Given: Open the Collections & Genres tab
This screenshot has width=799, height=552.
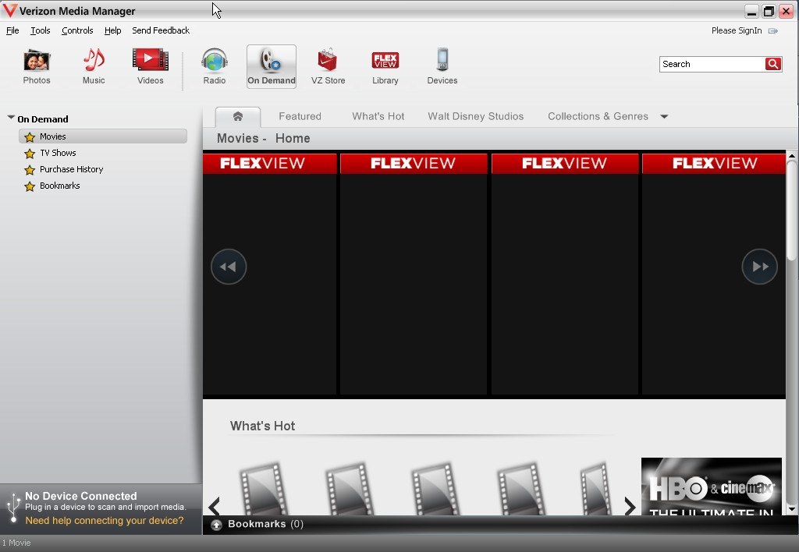Looking at the screenshot, I should click(x=598, y=116).
